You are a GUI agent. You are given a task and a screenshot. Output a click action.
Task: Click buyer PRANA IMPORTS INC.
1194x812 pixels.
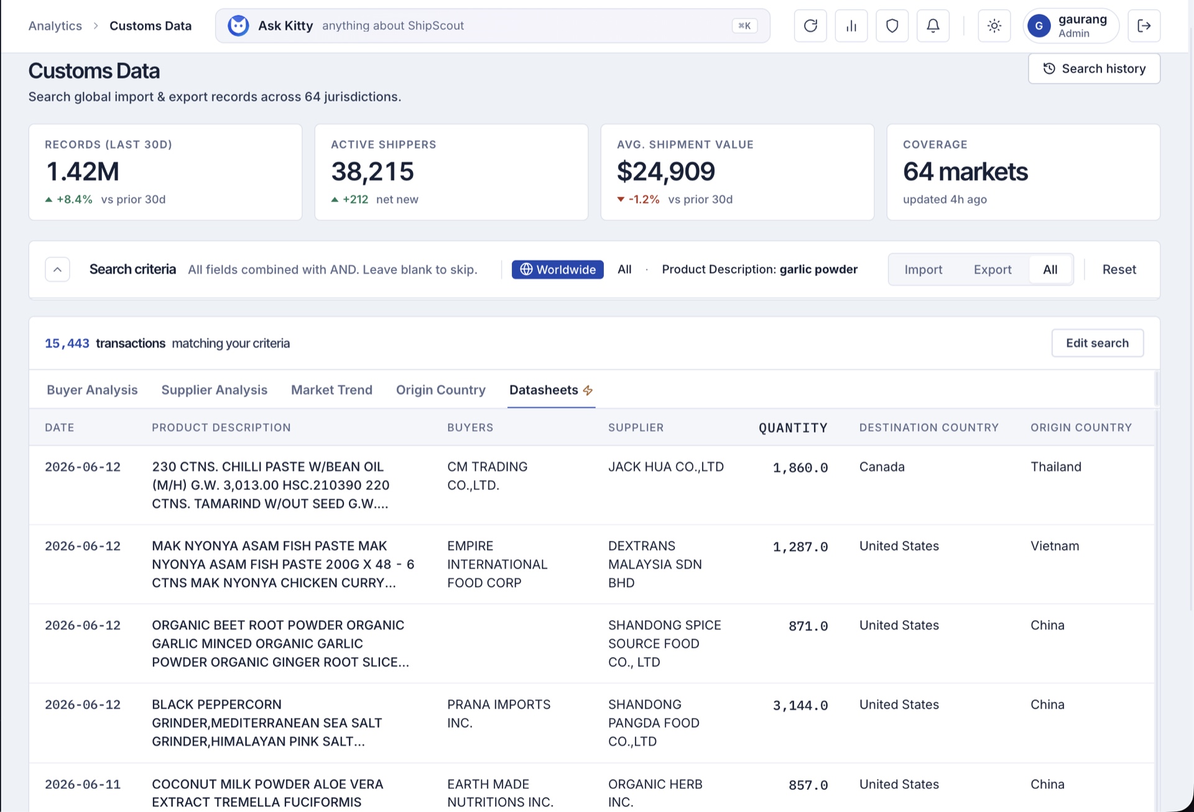coord(499,714)
